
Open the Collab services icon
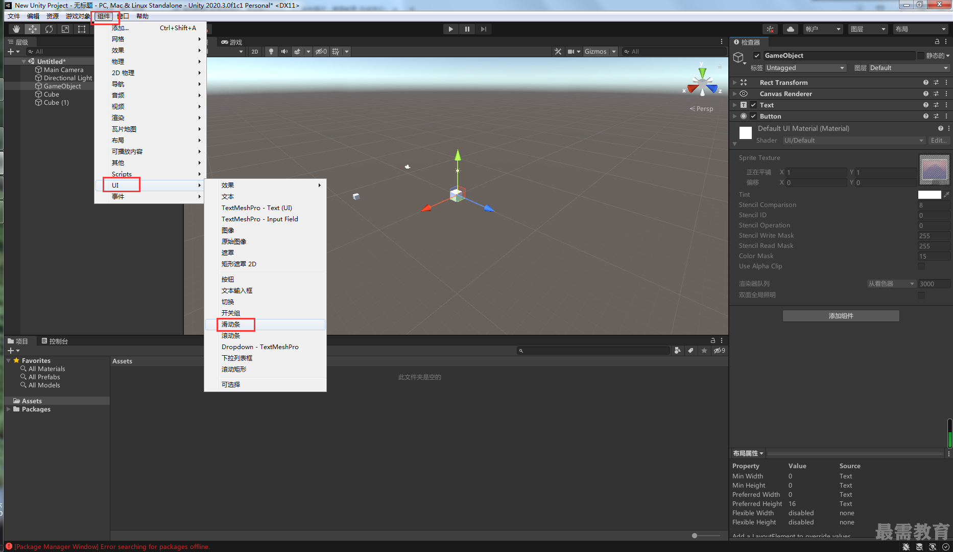coord(770,29)
